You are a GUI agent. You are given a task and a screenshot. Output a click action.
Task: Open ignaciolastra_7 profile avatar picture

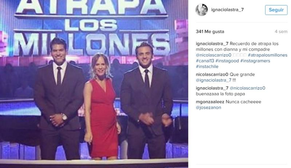pos(202,10)
